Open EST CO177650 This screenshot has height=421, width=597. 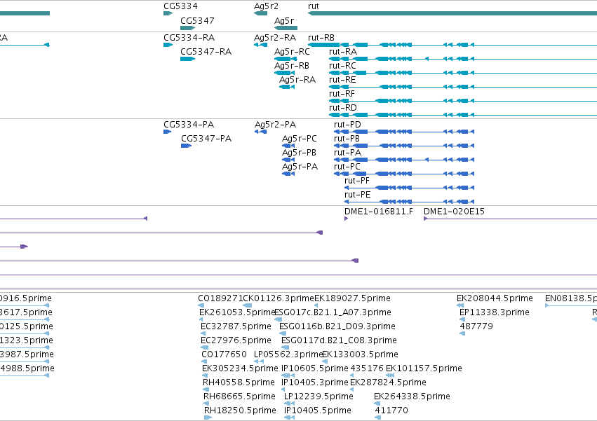(204, 361)
